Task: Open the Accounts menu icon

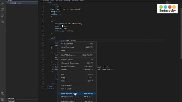Action: coord(3,93)
